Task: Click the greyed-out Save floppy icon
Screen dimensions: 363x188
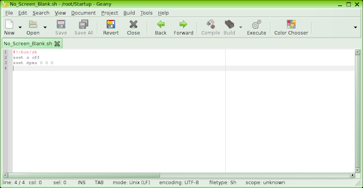Action: (x=61, y=24)
